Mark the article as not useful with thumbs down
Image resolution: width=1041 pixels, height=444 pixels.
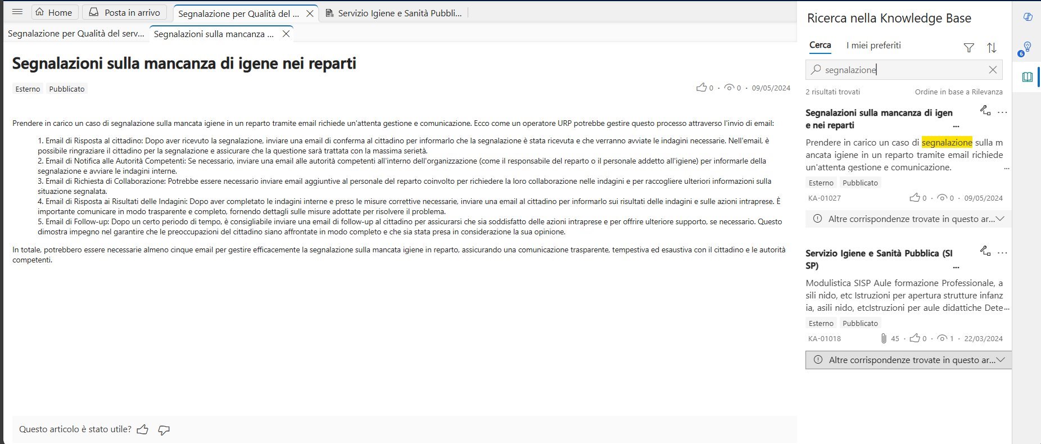tap(164, 430)
